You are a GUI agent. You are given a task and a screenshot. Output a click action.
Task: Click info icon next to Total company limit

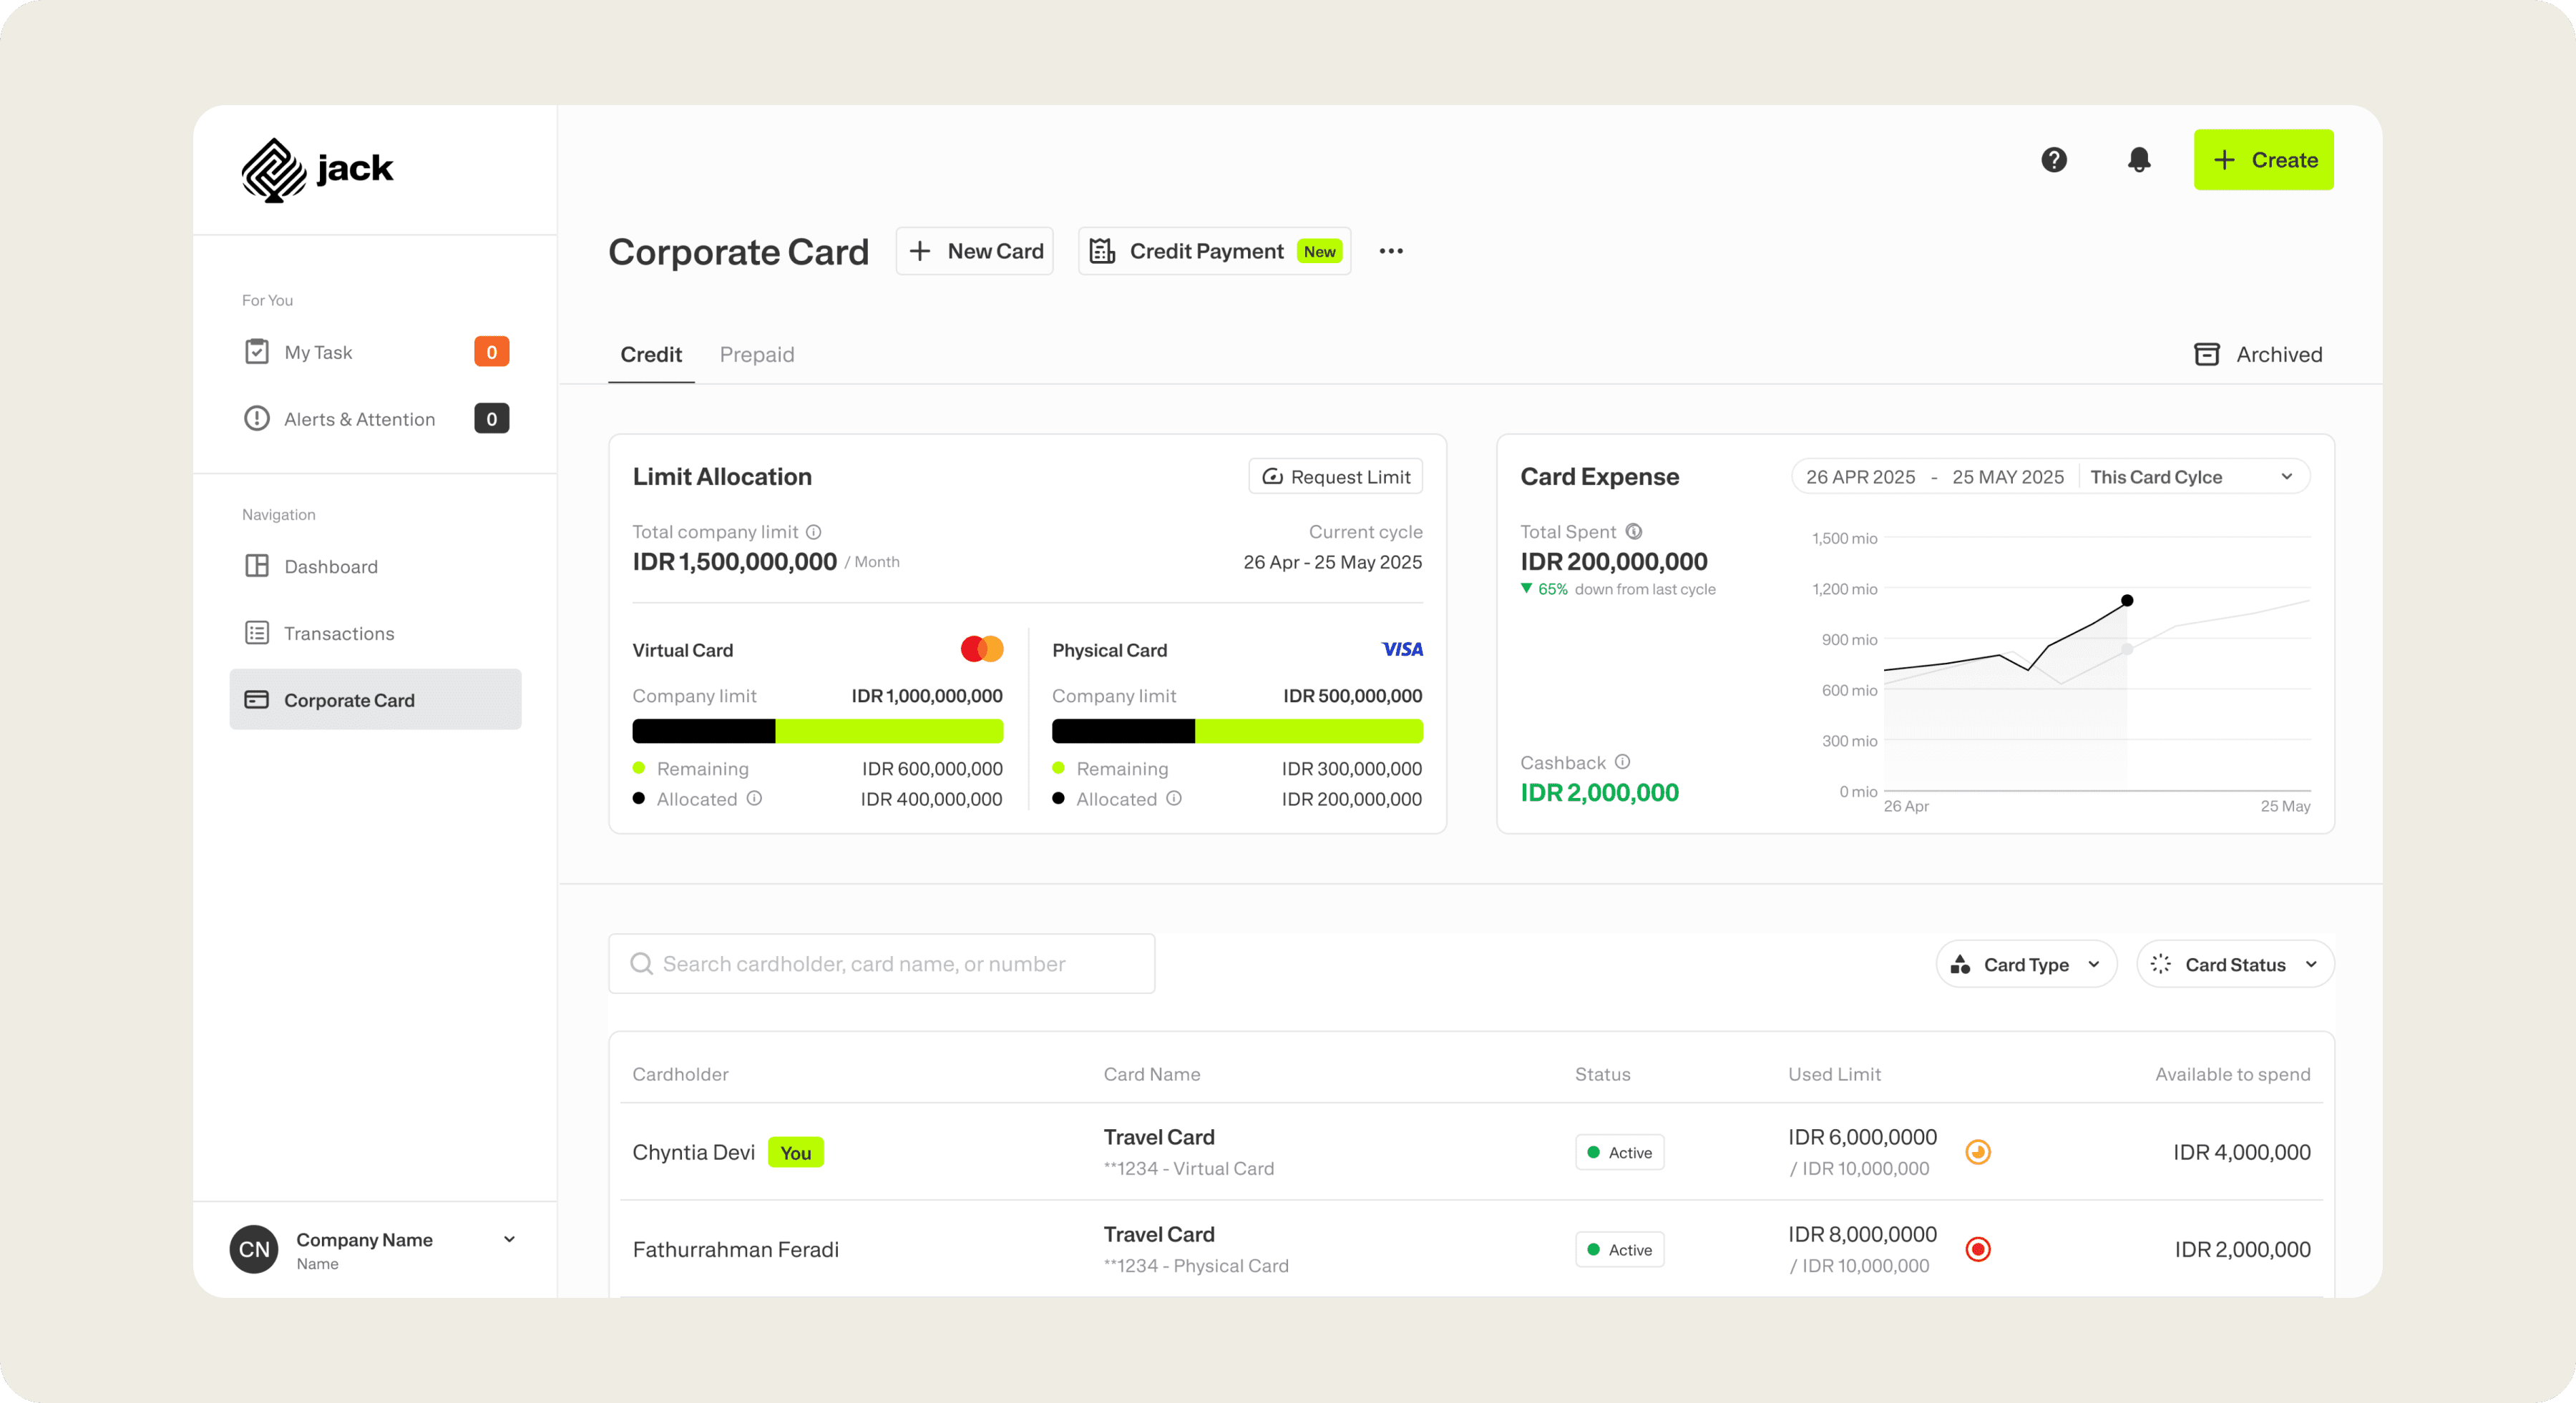pyautogui.click(x=814, y=531)
